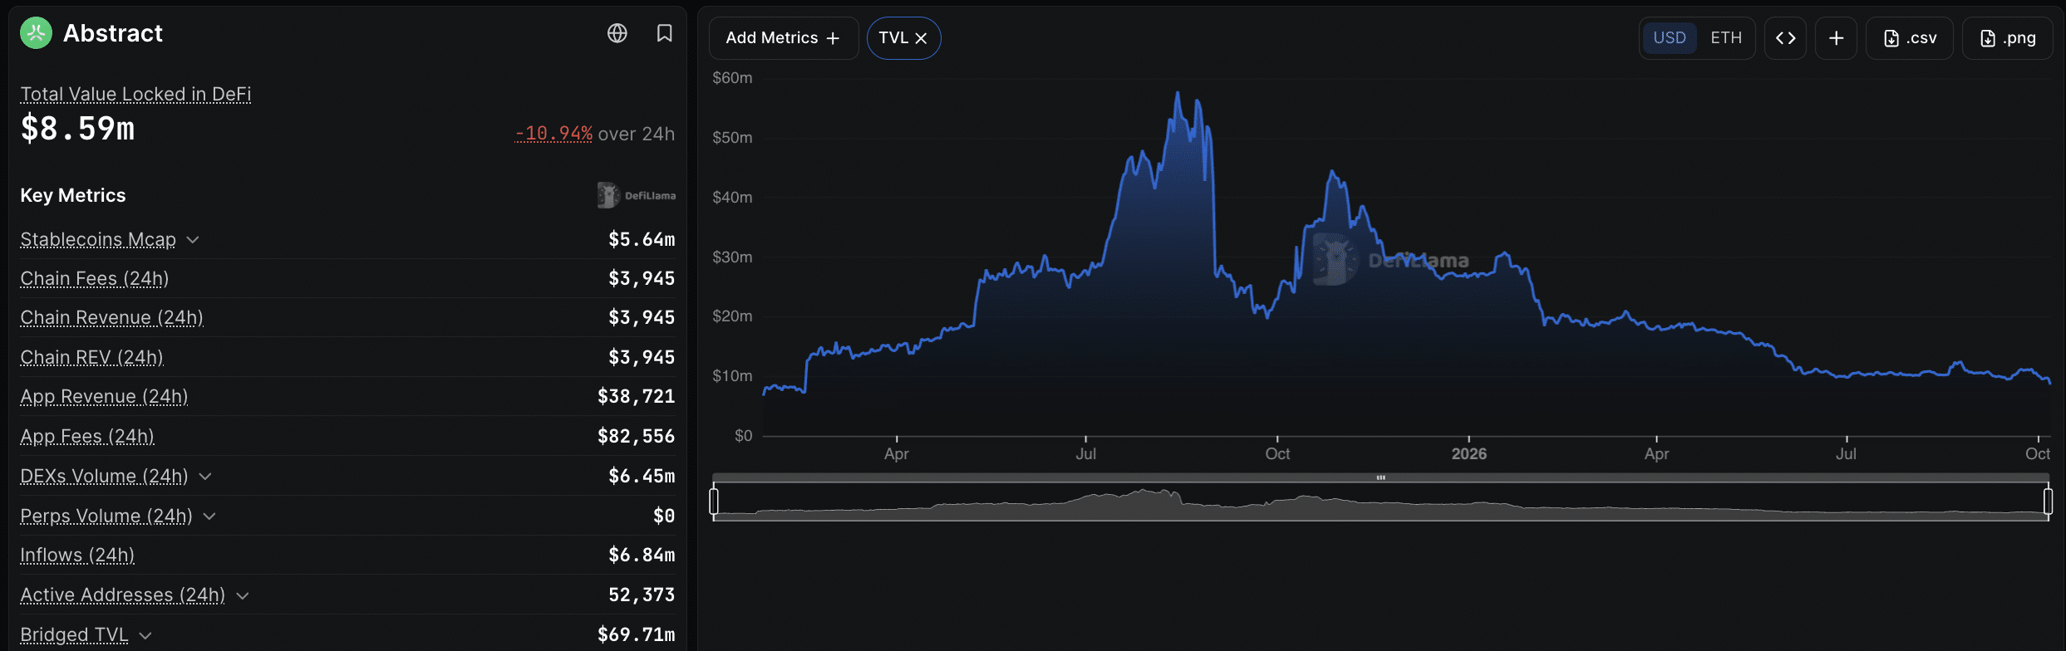
Task: Click Total Value Locked in DeFi label
Action: coord(135,94)
